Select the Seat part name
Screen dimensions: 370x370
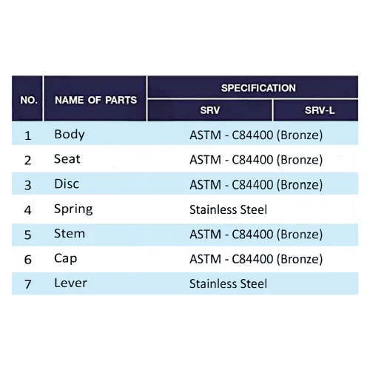[67, 159]
